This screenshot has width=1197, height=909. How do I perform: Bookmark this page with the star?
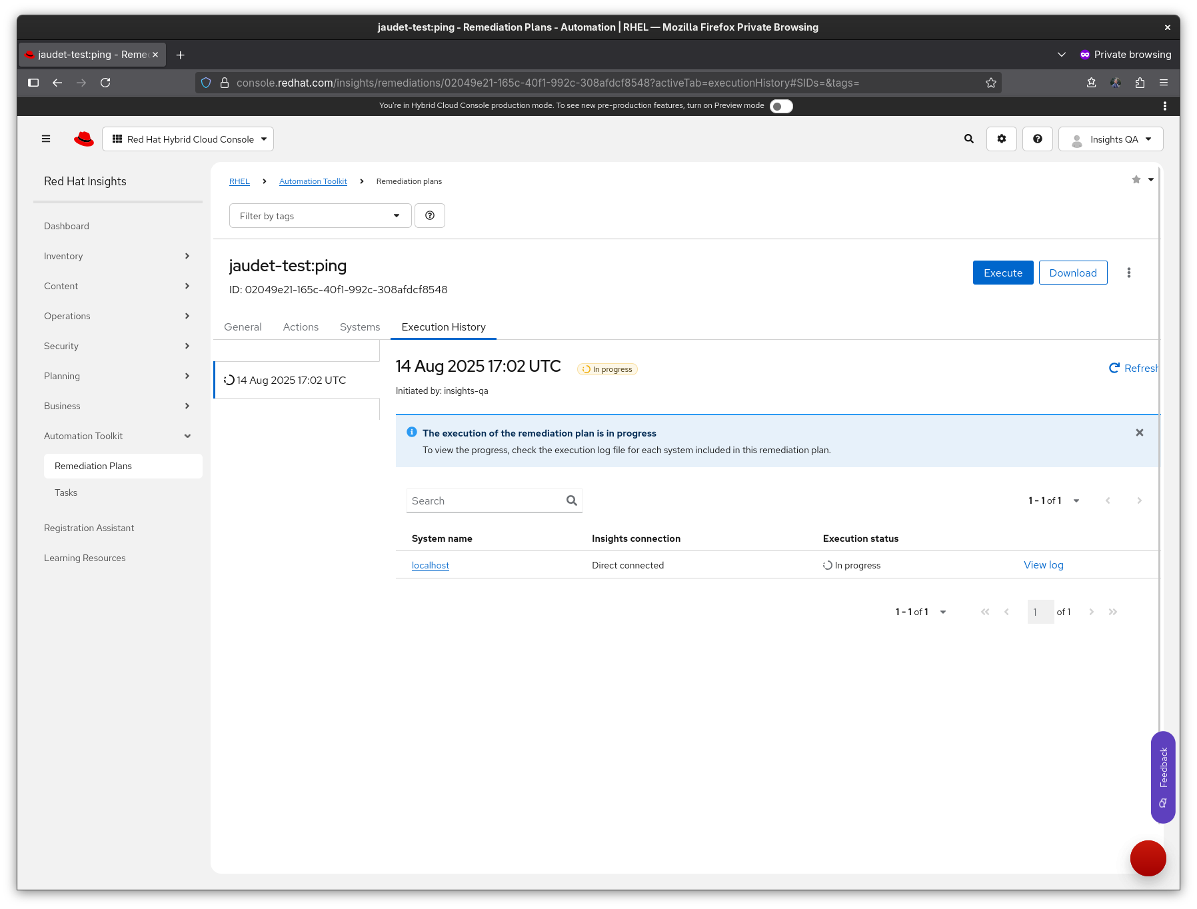tap(991, 83)
